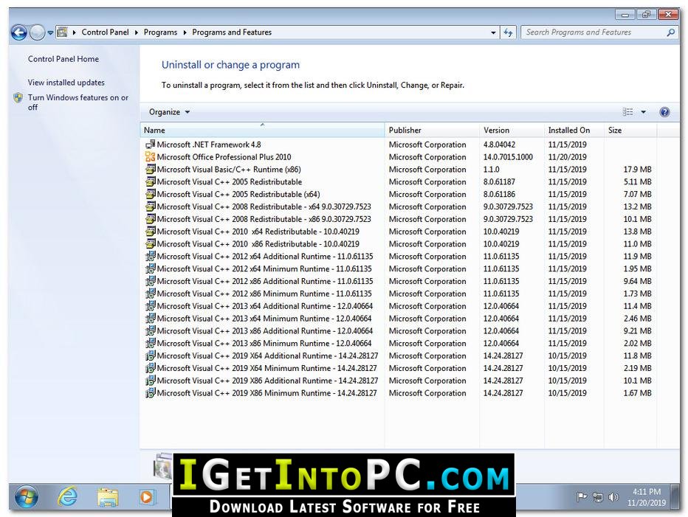Expand the arrow after the Programs breadcrumb

pos(185,32)
